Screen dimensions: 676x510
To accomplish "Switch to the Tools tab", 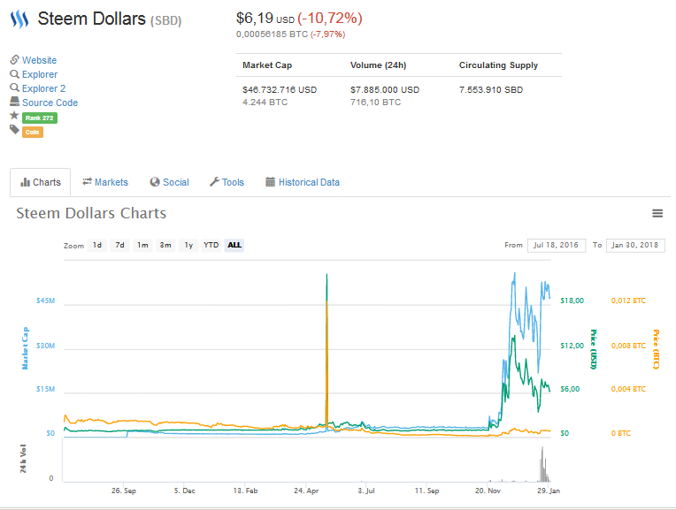I will click(x=227, y=183).
